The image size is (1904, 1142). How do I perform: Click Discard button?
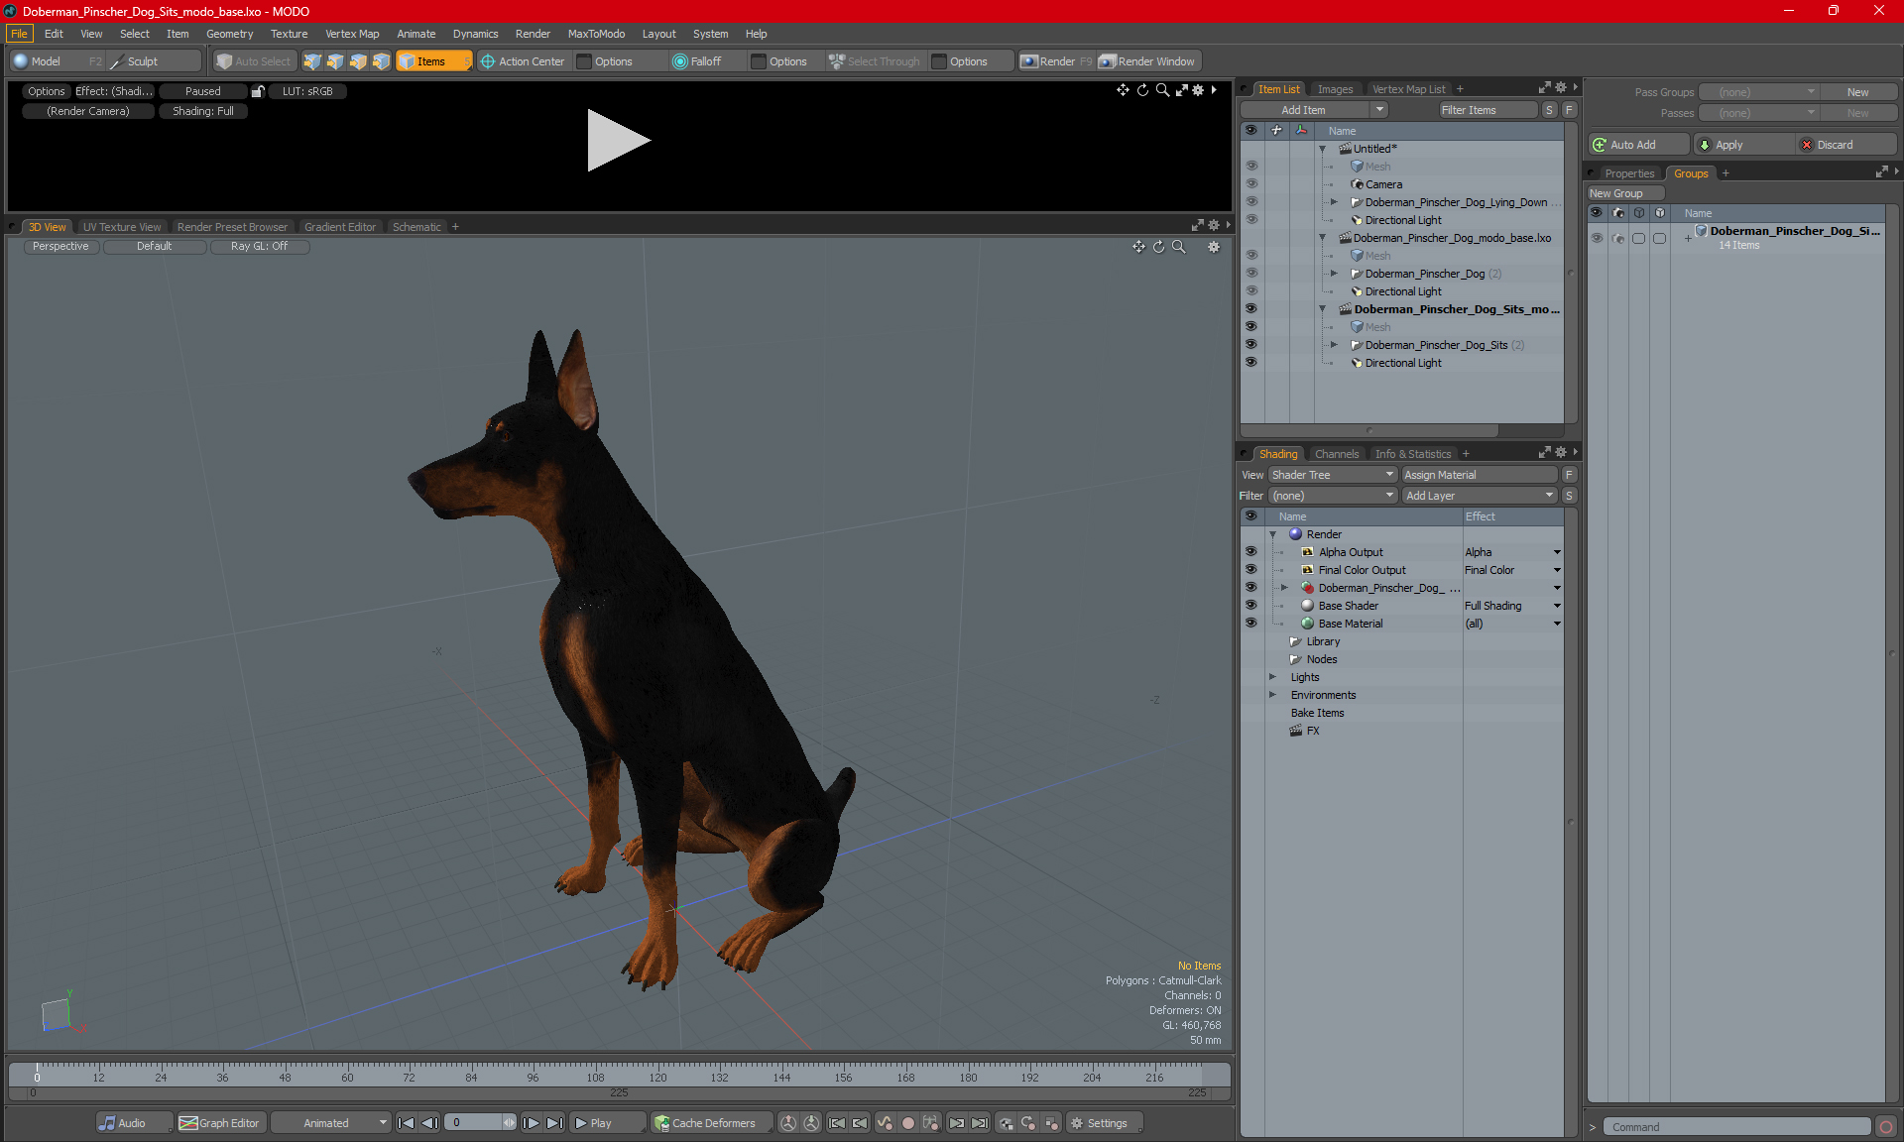click(x=1845, y=145)
